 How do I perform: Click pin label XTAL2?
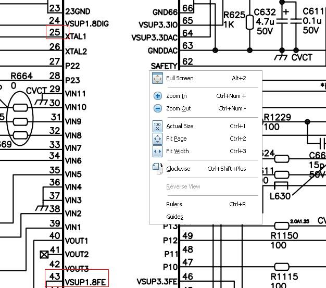[76, 52]
